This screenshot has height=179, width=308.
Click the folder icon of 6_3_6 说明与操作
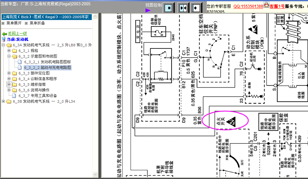point(14,90)
